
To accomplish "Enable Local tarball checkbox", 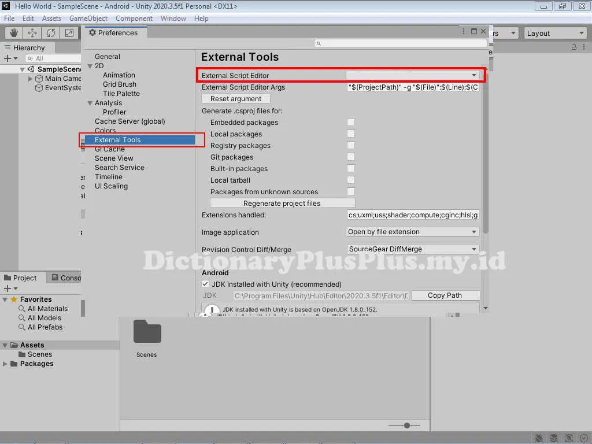I will [351, 180].
